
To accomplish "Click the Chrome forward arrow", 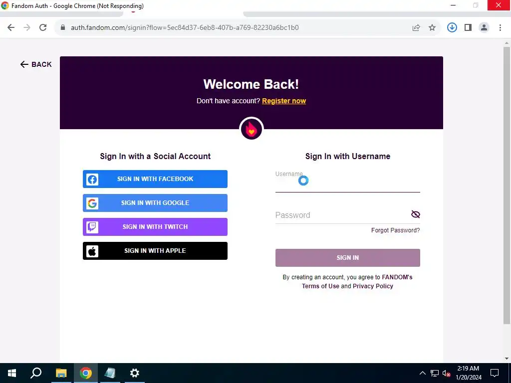I will tap(27, 28).
